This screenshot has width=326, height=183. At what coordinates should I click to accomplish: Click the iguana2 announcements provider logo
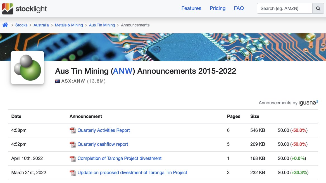point(308,102)
